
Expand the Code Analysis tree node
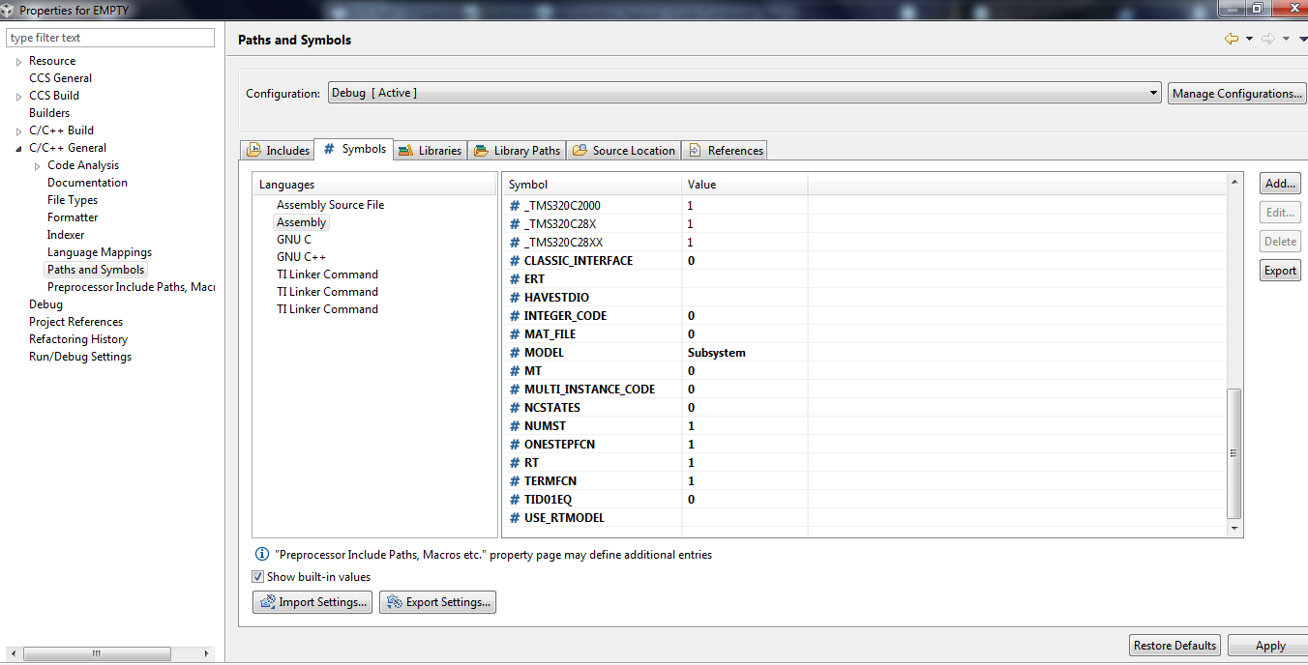click(38, 166)
